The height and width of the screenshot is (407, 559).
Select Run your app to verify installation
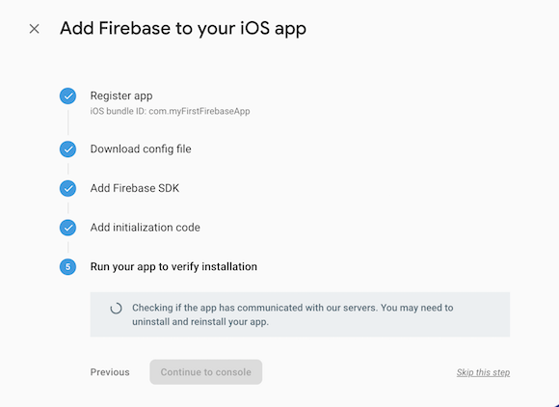[x=173, y=267]
